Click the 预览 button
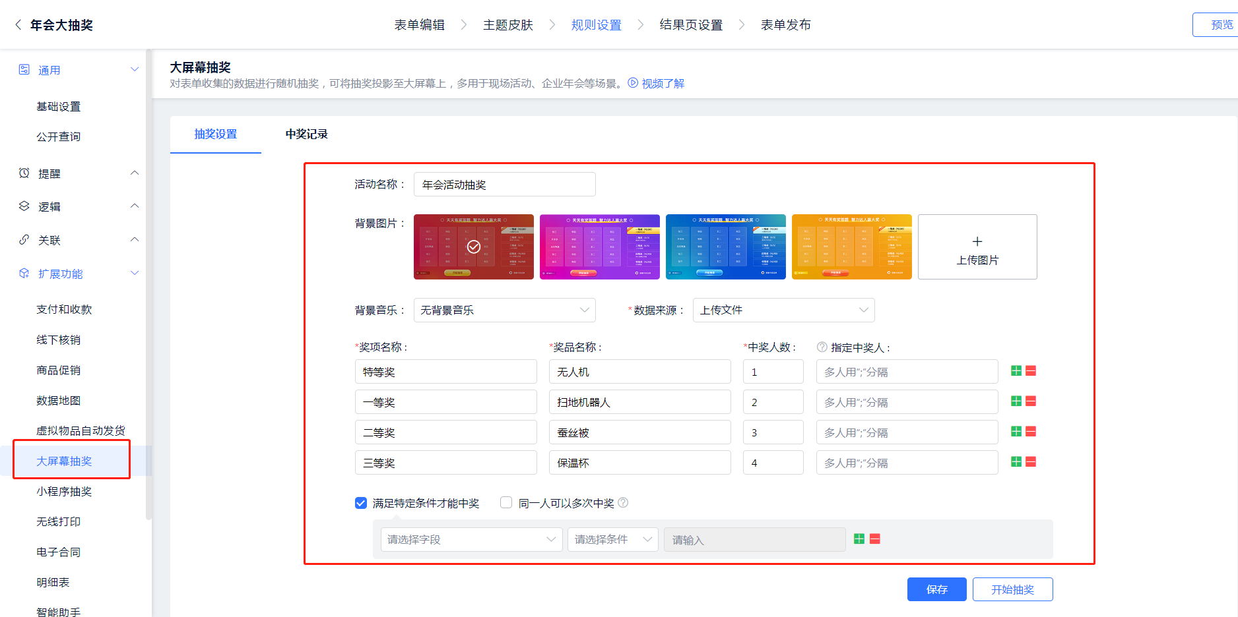Viewport: 1238px width, 617px height. pos(1216,24)
